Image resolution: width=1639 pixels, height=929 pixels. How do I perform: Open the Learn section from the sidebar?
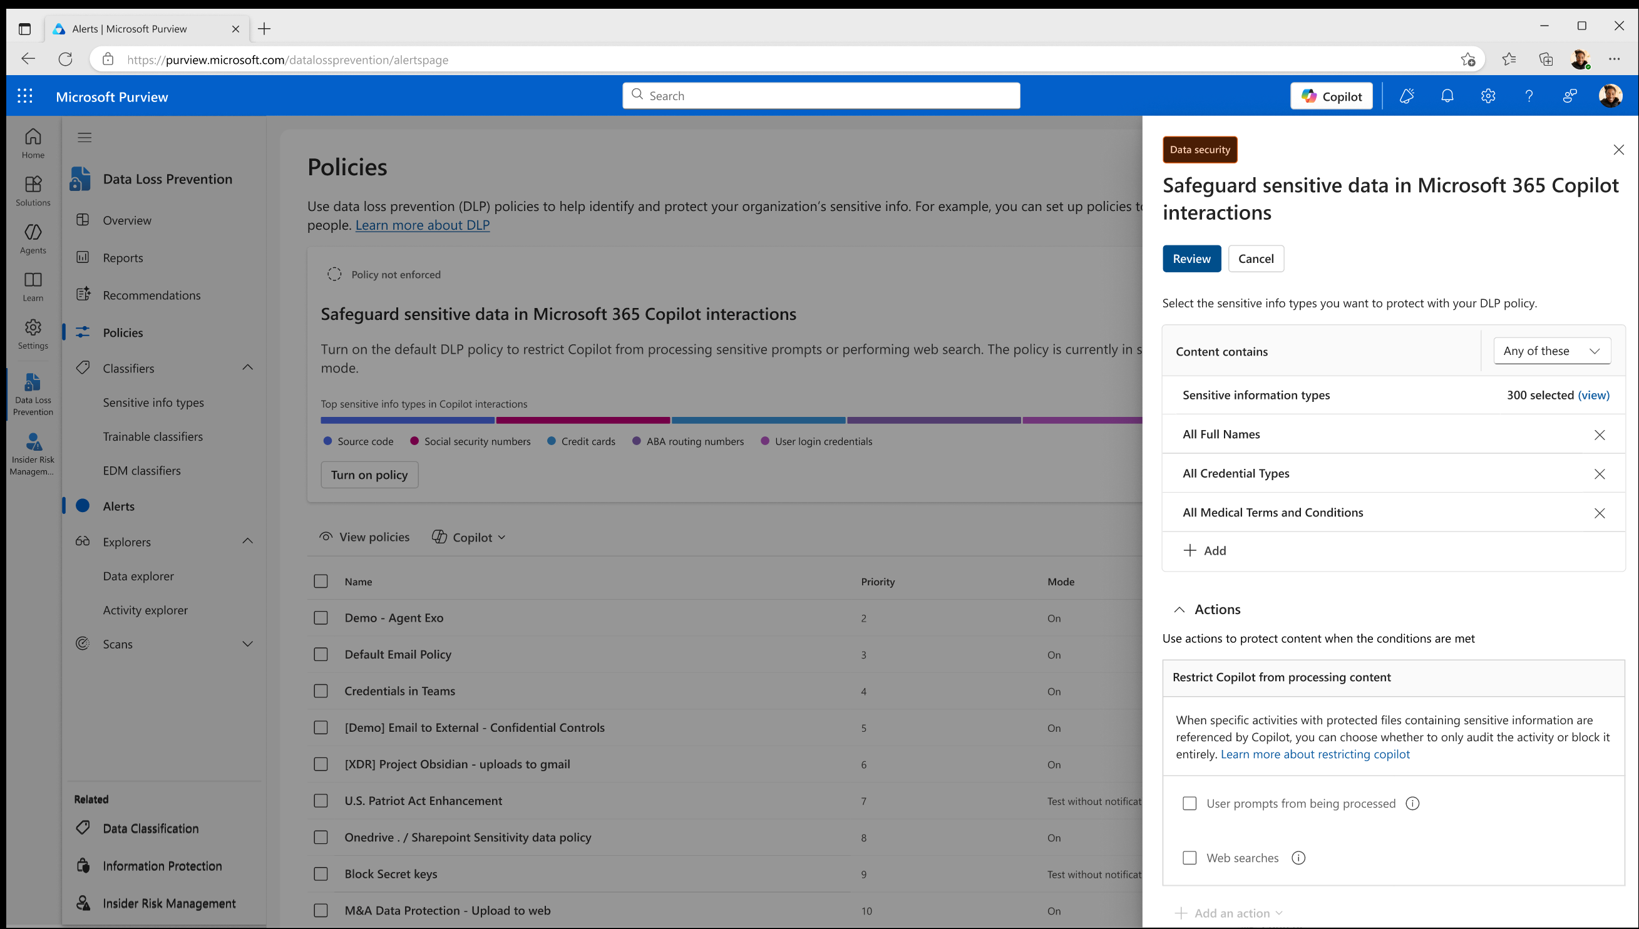tap(33, 285)
